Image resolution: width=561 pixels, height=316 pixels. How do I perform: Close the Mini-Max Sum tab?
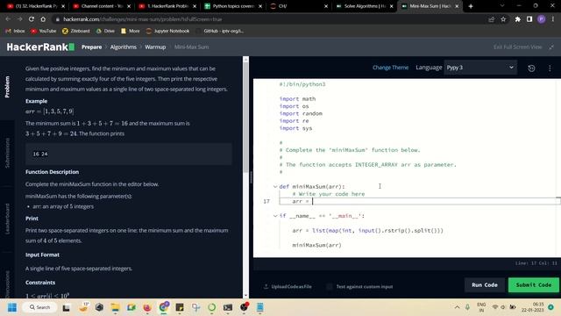click(x=457, y=6)
